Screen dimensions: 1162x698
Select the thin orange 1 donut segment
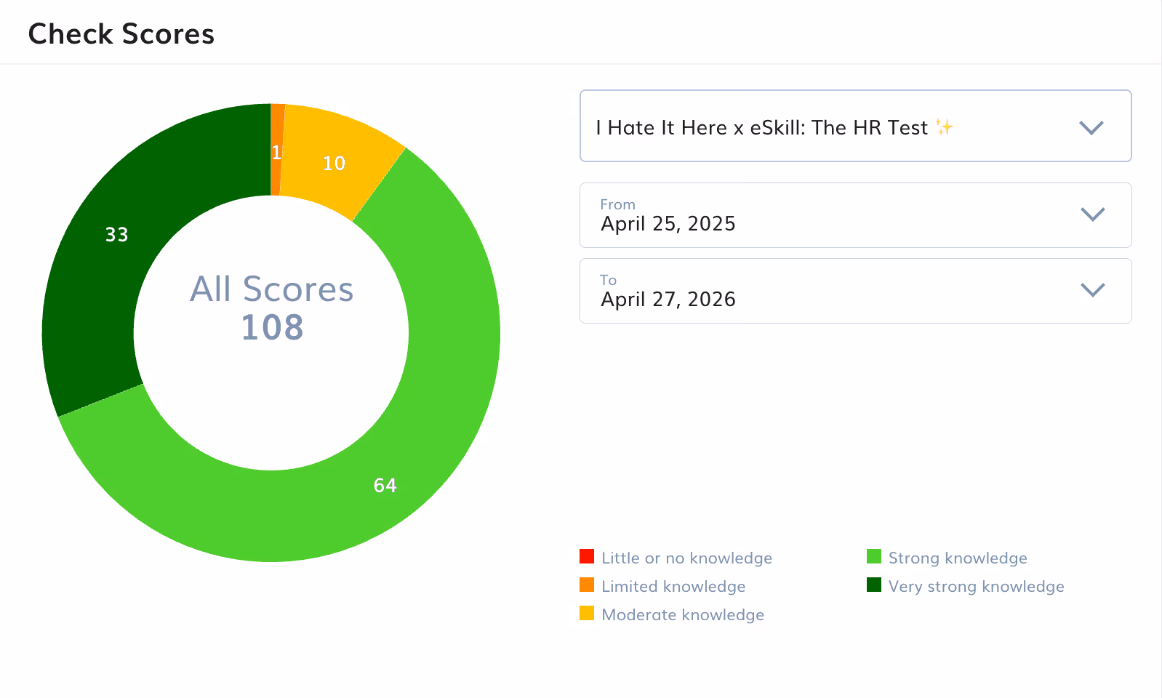(x=276, y=151)
